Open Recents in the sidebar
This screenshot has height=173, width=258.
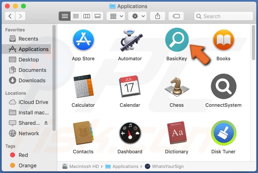26,39
